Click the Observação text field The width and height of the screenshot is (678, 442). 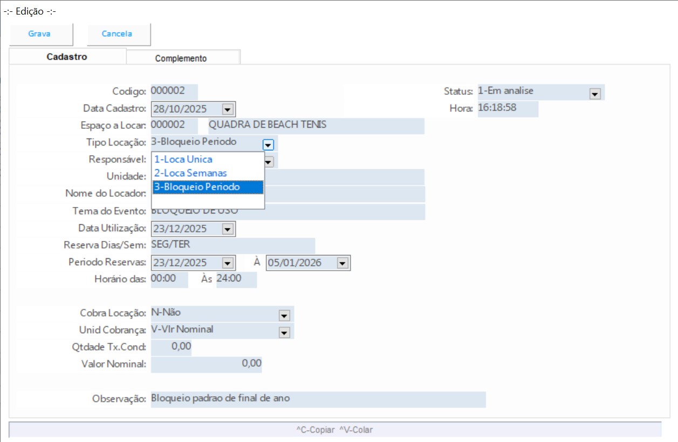coord(318,399)
